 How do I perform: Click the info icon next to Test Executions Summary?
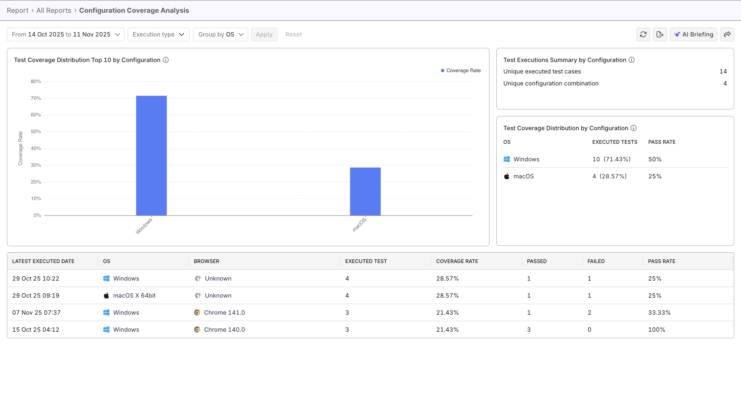pos(632,60)
